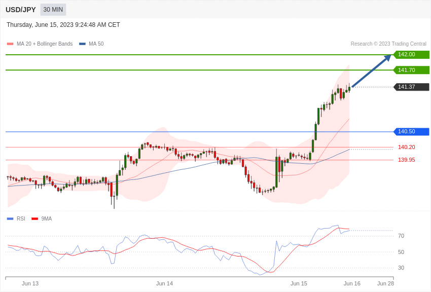Click the USD/JPY symbol title

(x=21, y=10)
